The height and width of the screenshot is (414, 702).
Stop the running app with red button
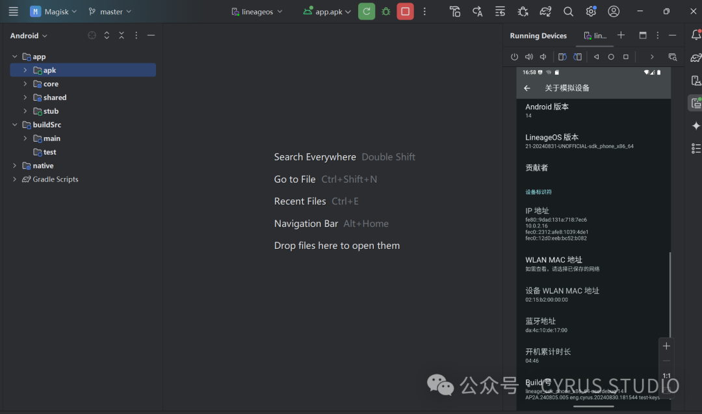pos(405,12)
